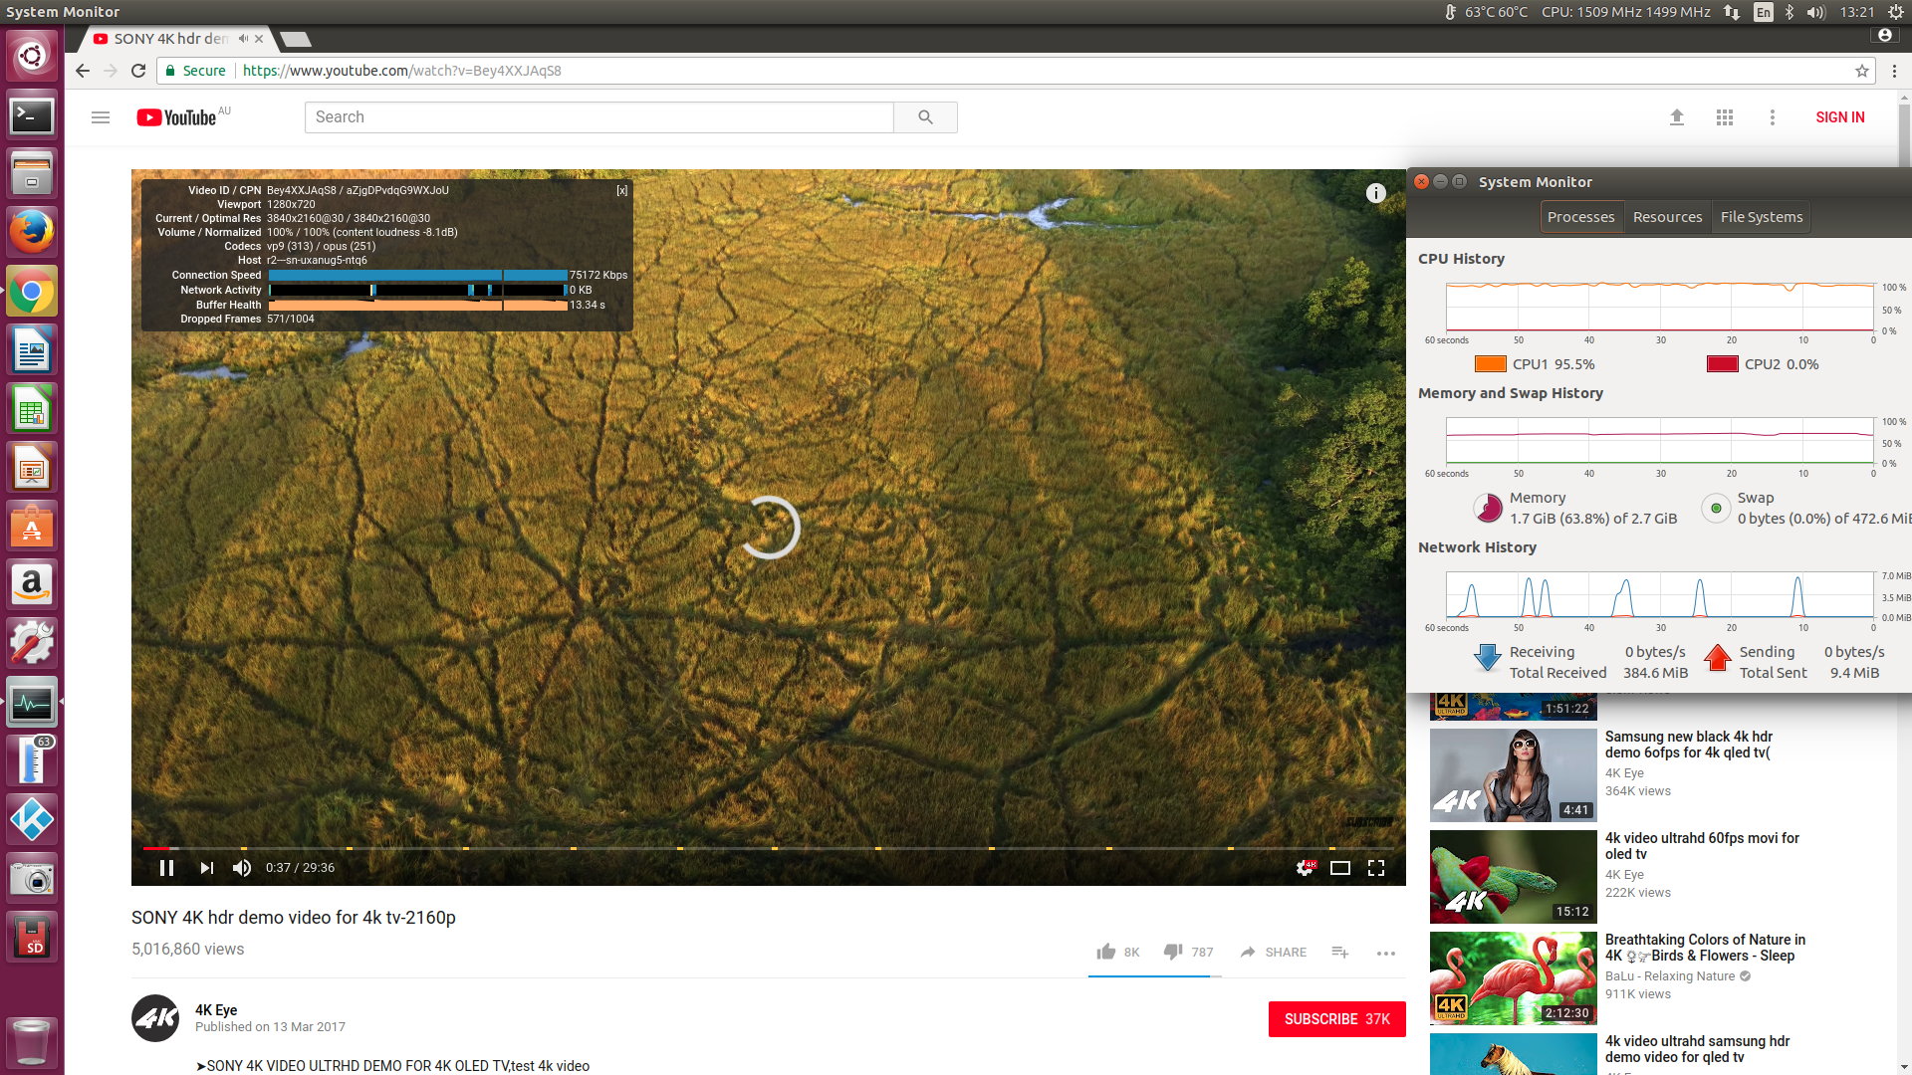The height and width of the screenshot is (1075, 1912).
Task: Open YouTube settings three-dot menu
Action: coord(1773,117)
